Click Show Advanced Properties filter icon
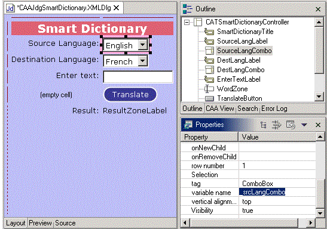 tap(277, 125)
